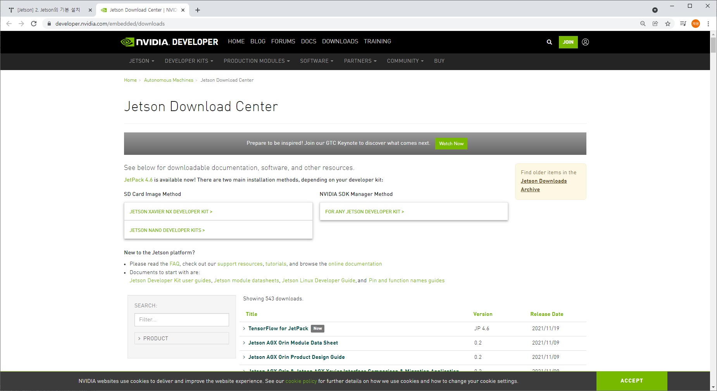The height and width of the screenshot is (391, 717).
Task: Expand the JETSON dropdown menu
Action: [141, 61]
